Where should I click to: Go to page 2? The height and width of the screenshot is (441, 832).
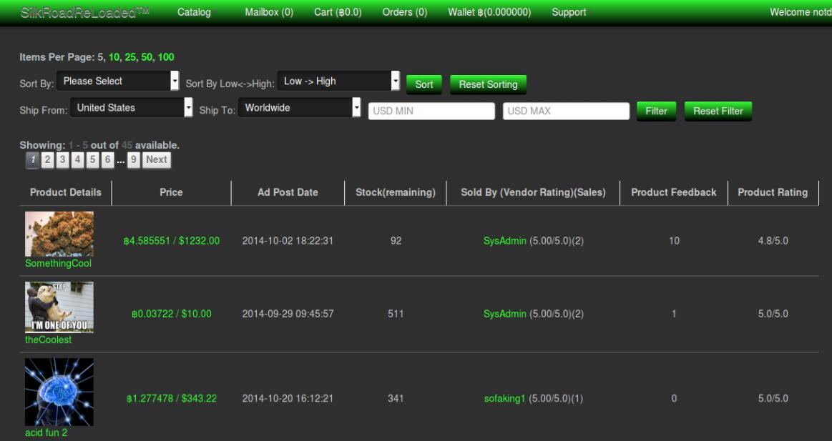[47, 159]
